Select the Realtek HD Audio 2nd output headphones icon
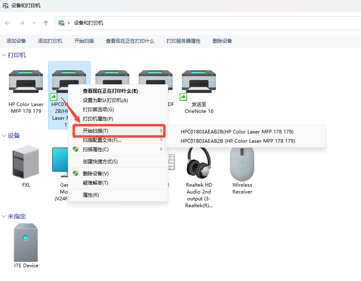 (199, 163)
